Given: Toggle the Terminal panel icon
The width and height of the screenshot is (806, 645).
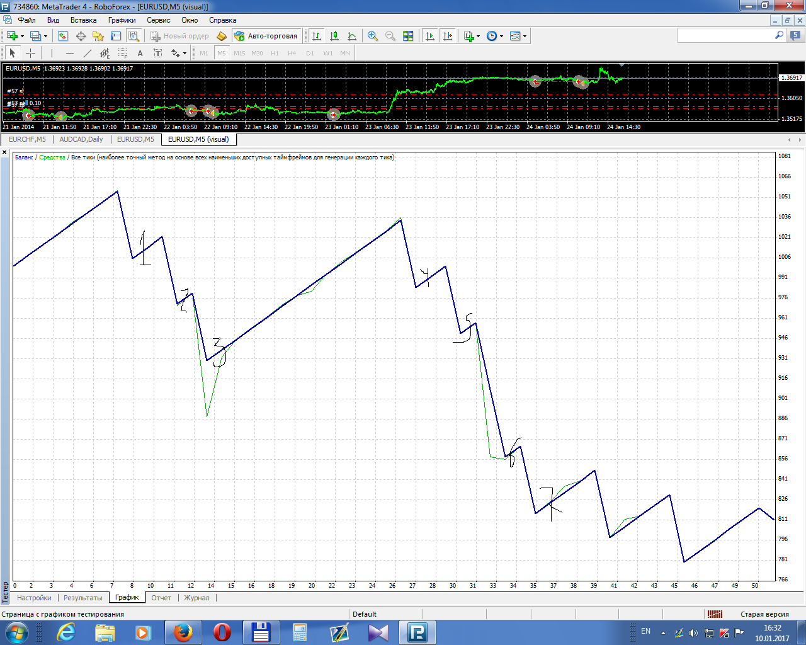Looking at the screenshot, I should click(x=116, y=36).
